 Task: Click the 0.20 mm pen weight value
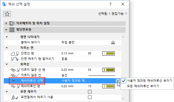tap(67, 86)
